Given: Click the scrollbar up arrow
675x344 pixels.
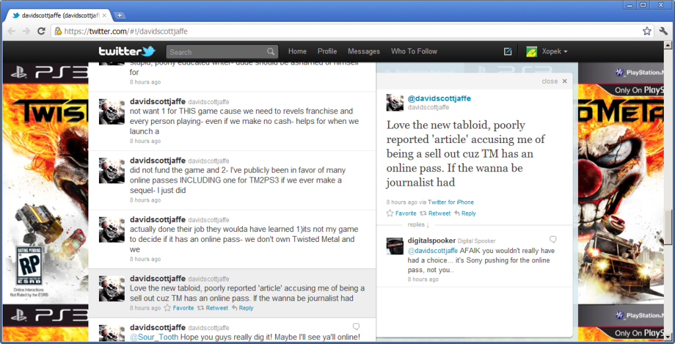Looking at the screenshot, I should tap(668, 45).
